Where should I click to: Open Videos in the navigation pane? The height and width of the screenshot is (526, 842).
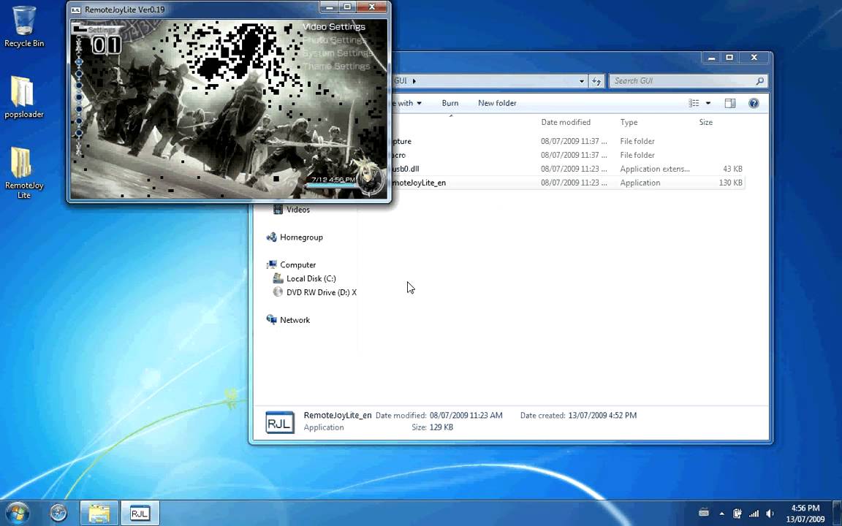298,210
